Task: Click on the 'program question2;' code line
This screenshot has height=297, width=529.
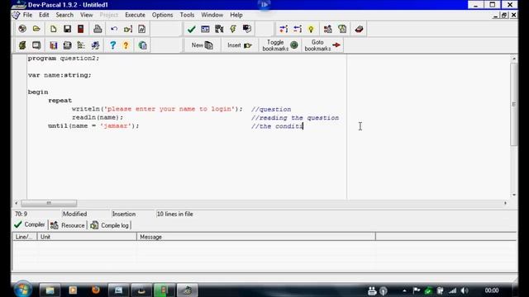Action: pyautogui.click(x=64, y=59)
